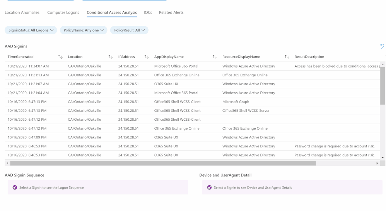
Task: Select the signin at 10/21/2020, 11:21:07 AM
Action: pos(192,84)
